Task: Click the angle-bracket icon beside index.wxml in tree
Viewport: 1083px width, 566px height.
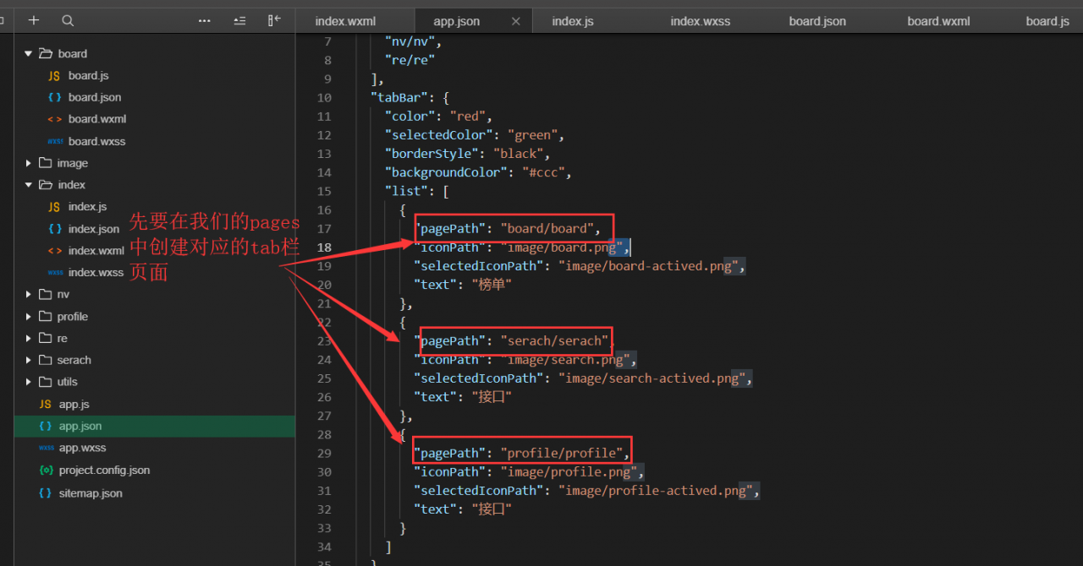Action: coord(54,251)
